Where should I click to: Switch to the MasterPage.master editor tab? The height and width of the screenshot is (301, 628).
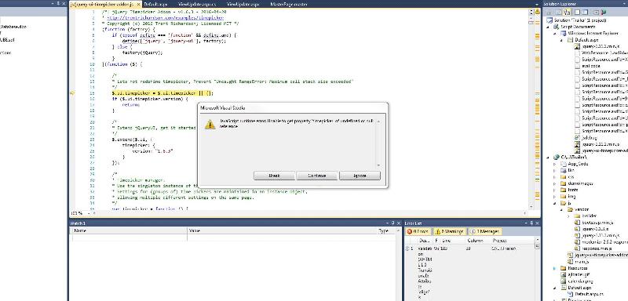tap(288, 4)
